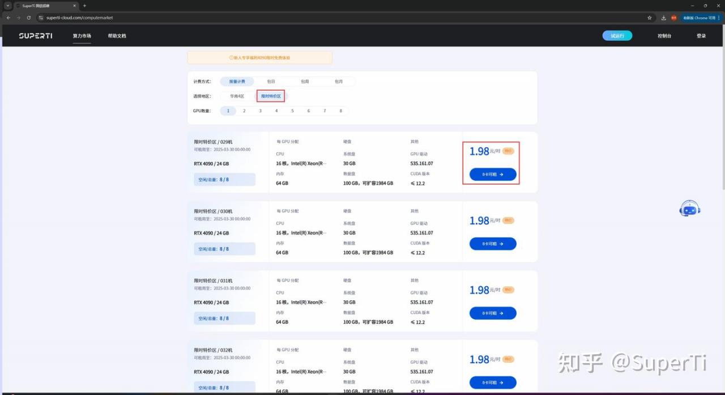725x395 pixels.
Task: Click GPU driver 535.161.07 on machine 031
Action: [x=422, y=303]
